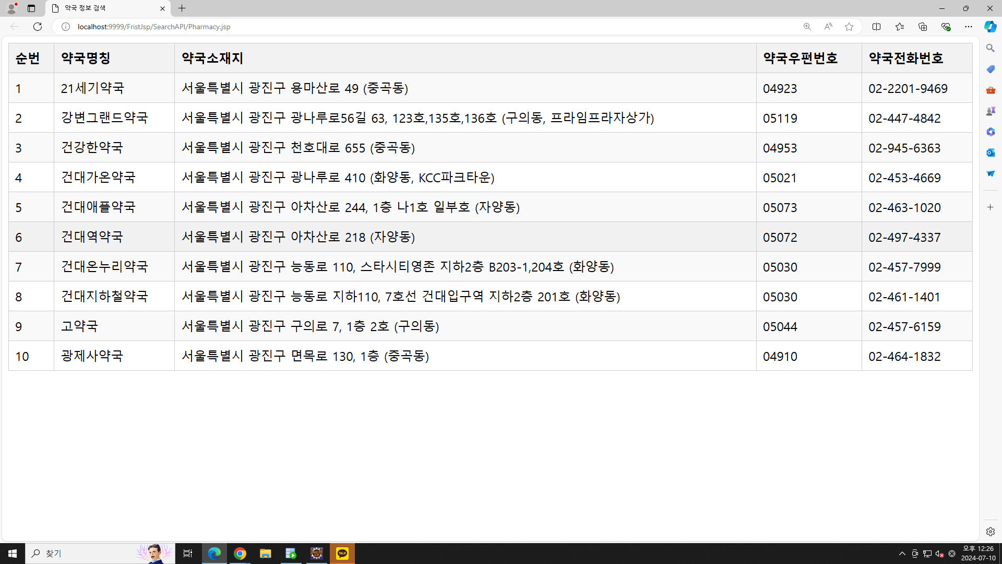Viewport: 1002px width, 564px height.
Task: Open the Collections icon in toolbar
Action: tap(923, 27)
